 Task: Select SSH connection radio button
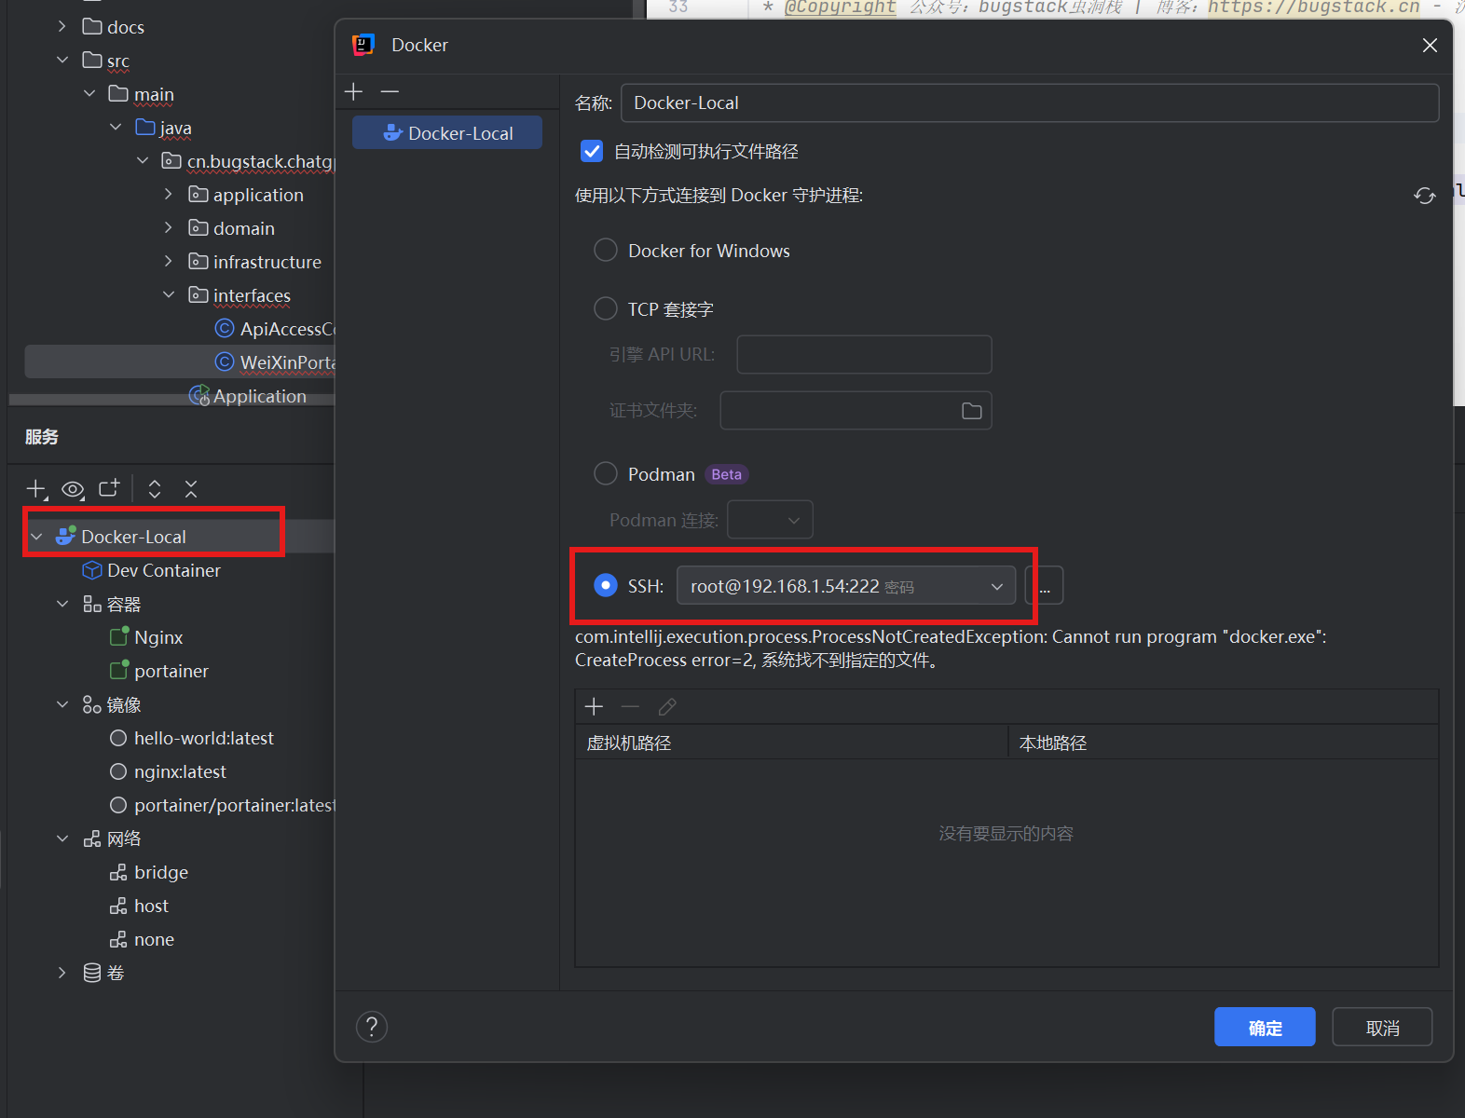click(x=606, y=585)
